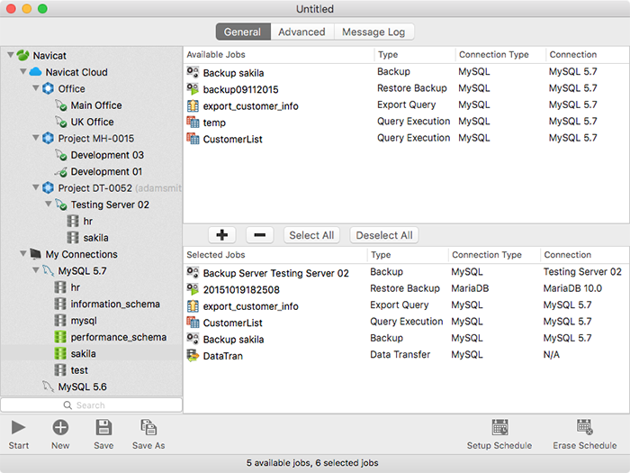
Task: Click the UK Office connection icon
Action: [61, 122]
